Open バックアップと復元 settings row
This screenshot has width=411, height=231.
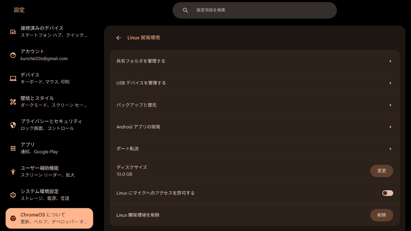[255, 105]
